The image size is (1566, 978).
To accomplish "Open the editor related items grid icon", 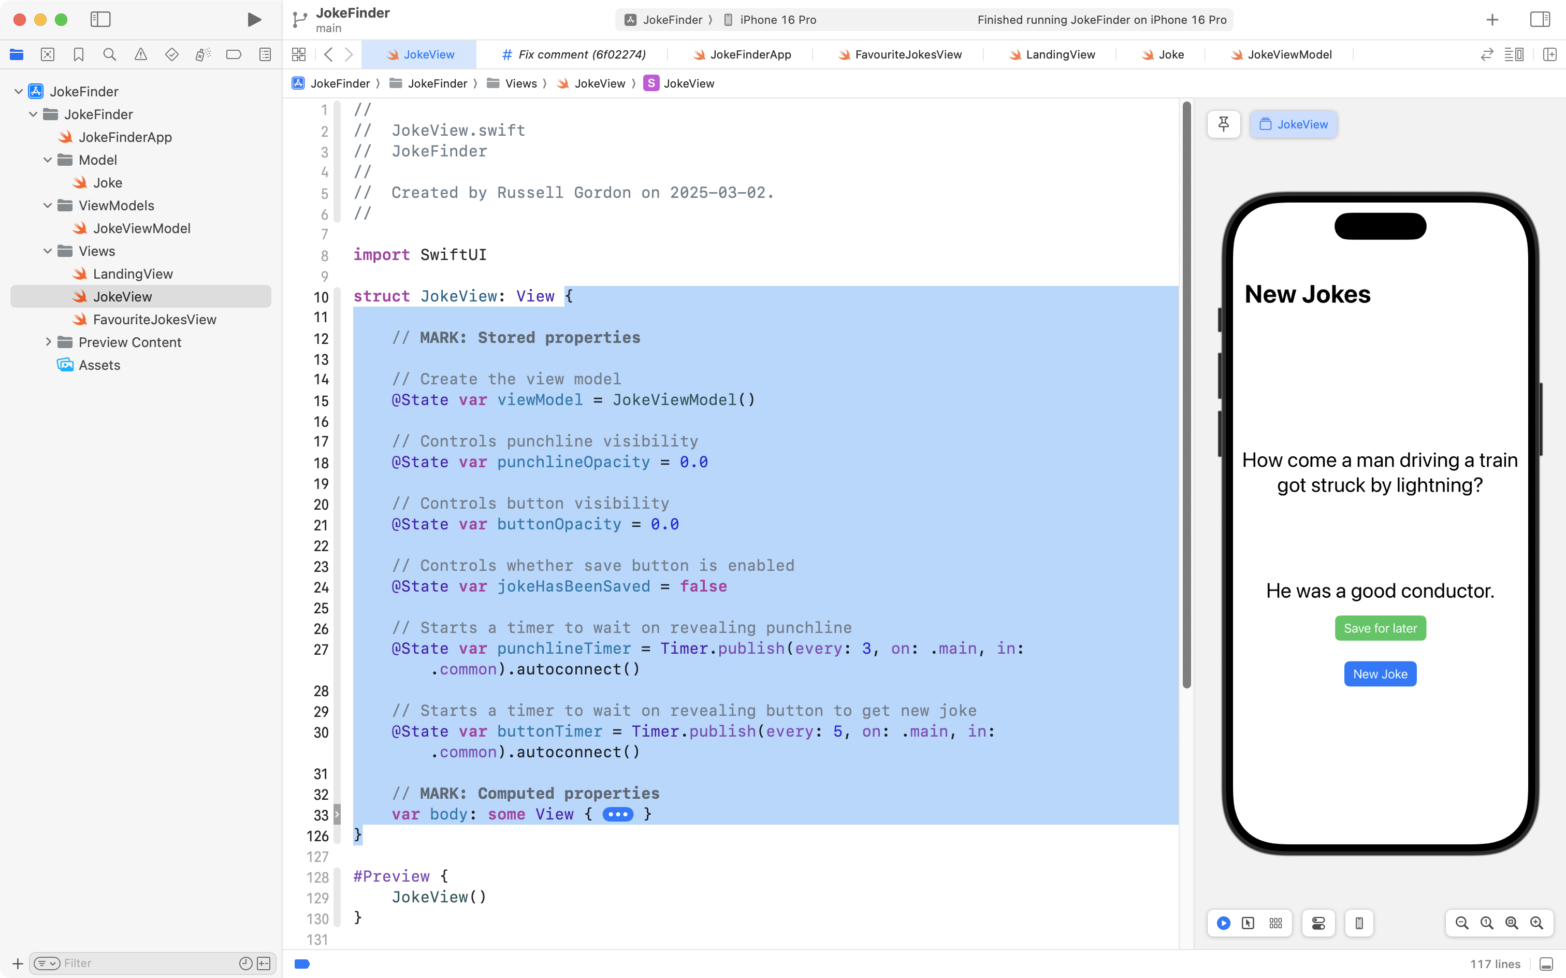I will point(299,54).
